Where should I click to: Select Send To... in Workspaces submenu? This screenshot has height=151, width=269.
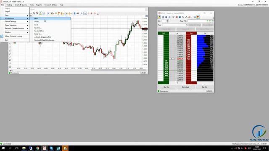point(50,34)
